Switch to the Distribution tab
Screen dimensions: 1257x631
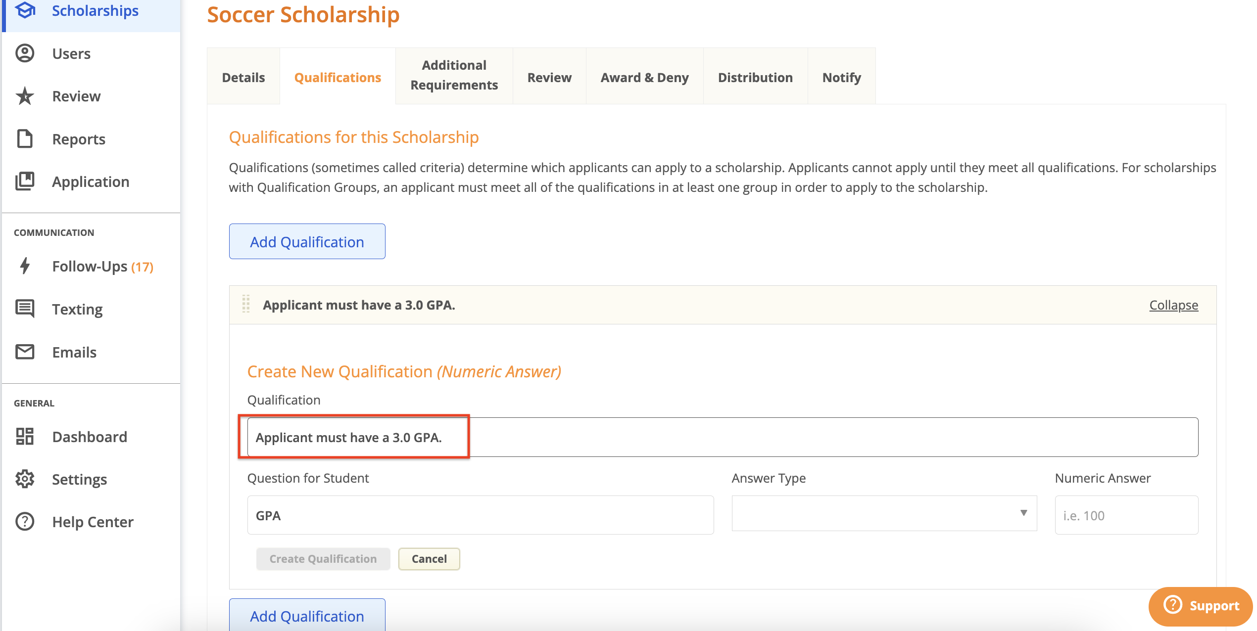[x=755, y=77]
